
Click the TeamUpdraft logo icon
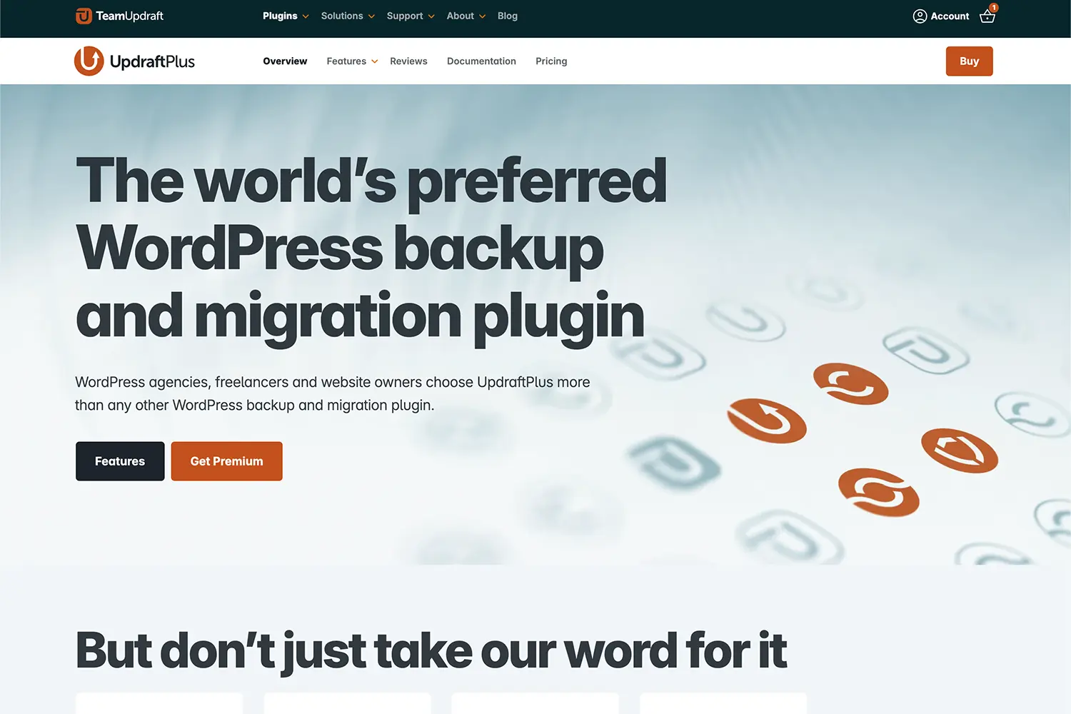[84, 16]
